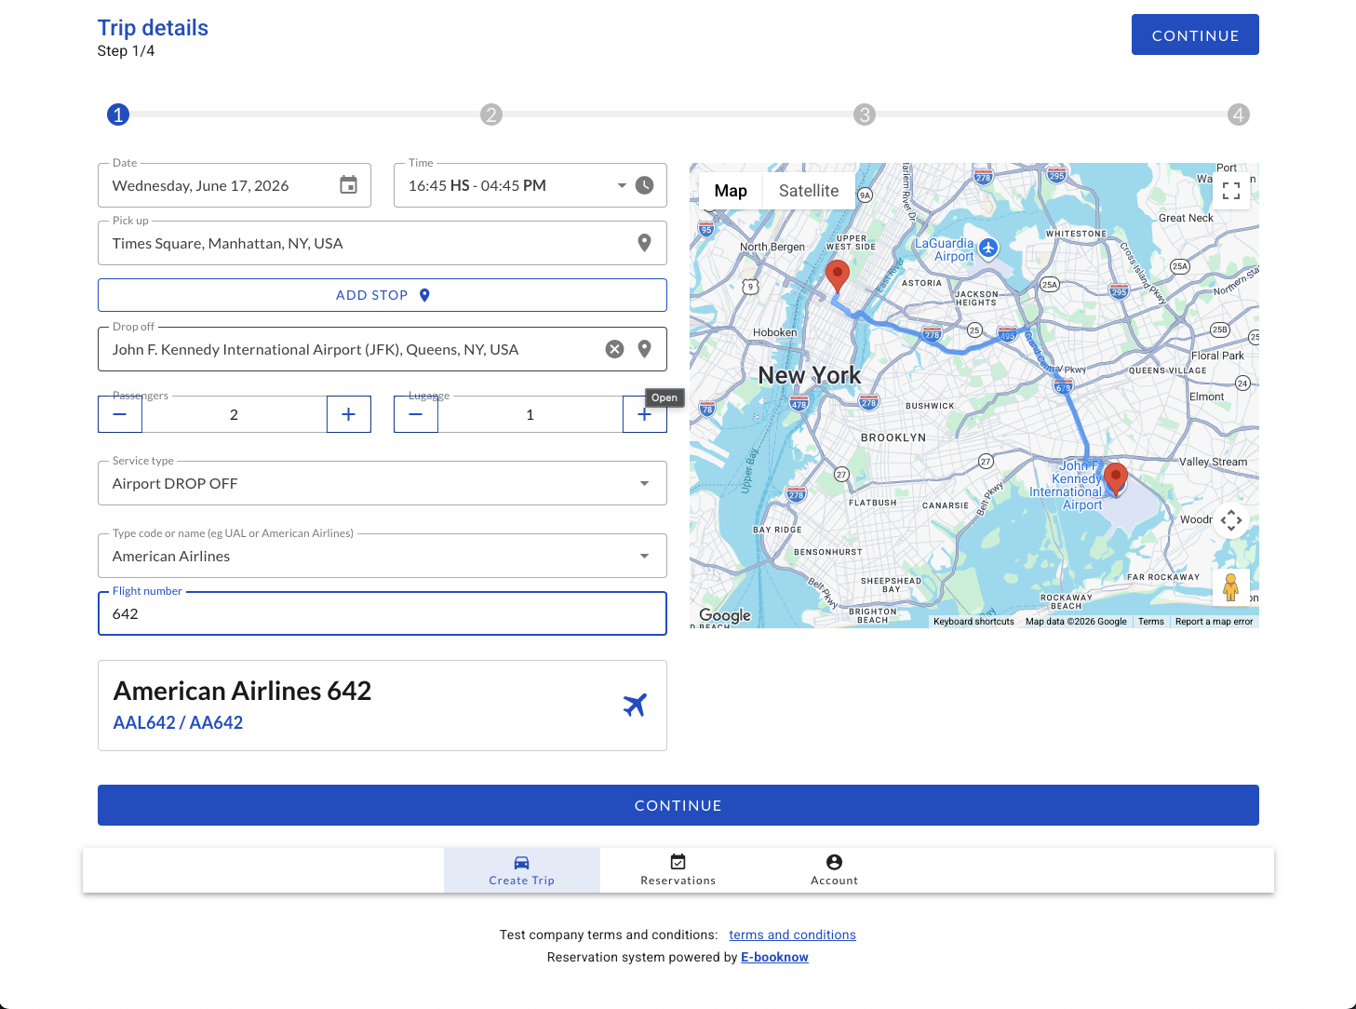The width and height of the screenshot is (1356, 1009).
Task: Click the JFK drop-off map marker
Action: (1115, 479)
